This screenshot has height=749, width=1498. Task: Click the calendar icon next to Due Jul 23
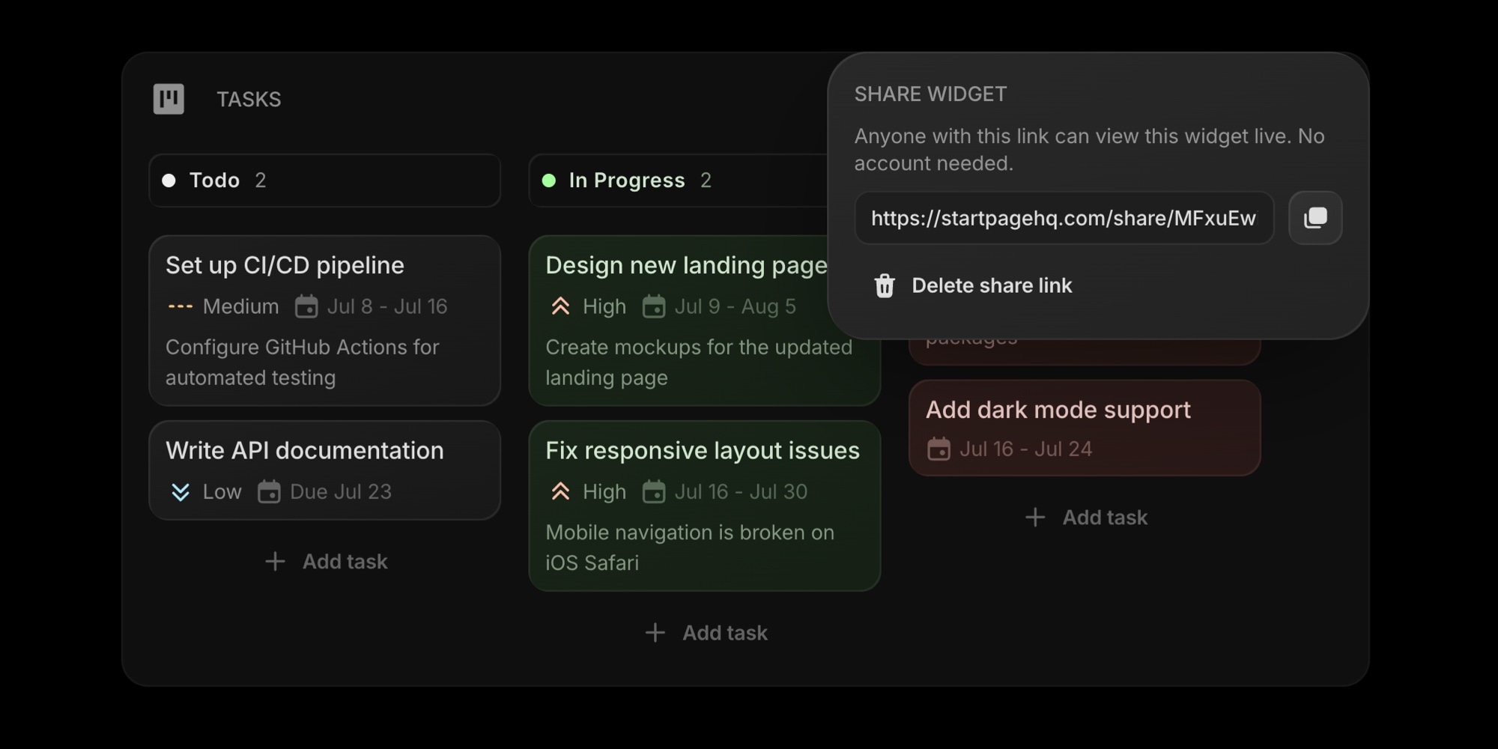click(269, 492)
